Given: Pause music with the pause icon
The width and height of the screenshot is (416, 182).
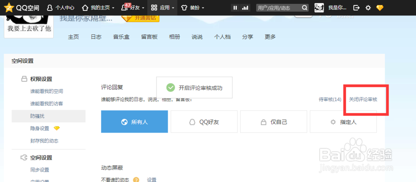Looking at the screenshot, I should pos(235,7).
